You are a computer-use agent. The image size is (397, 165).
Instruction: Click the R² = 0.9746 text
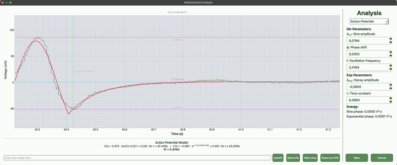coord(172,150)
